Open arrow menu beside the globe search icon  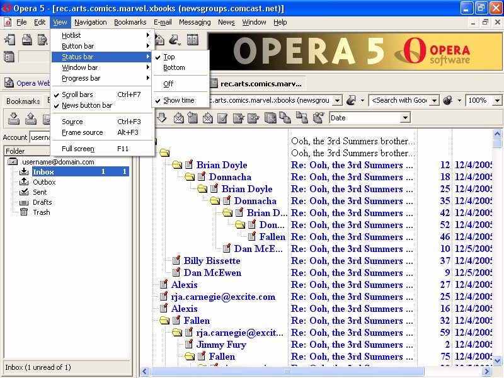click(x=459, y=100)
